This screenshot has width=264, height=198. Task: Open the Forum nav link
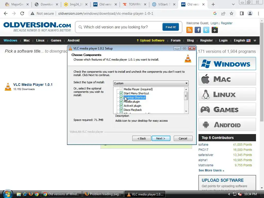click(x=176, y=40)
